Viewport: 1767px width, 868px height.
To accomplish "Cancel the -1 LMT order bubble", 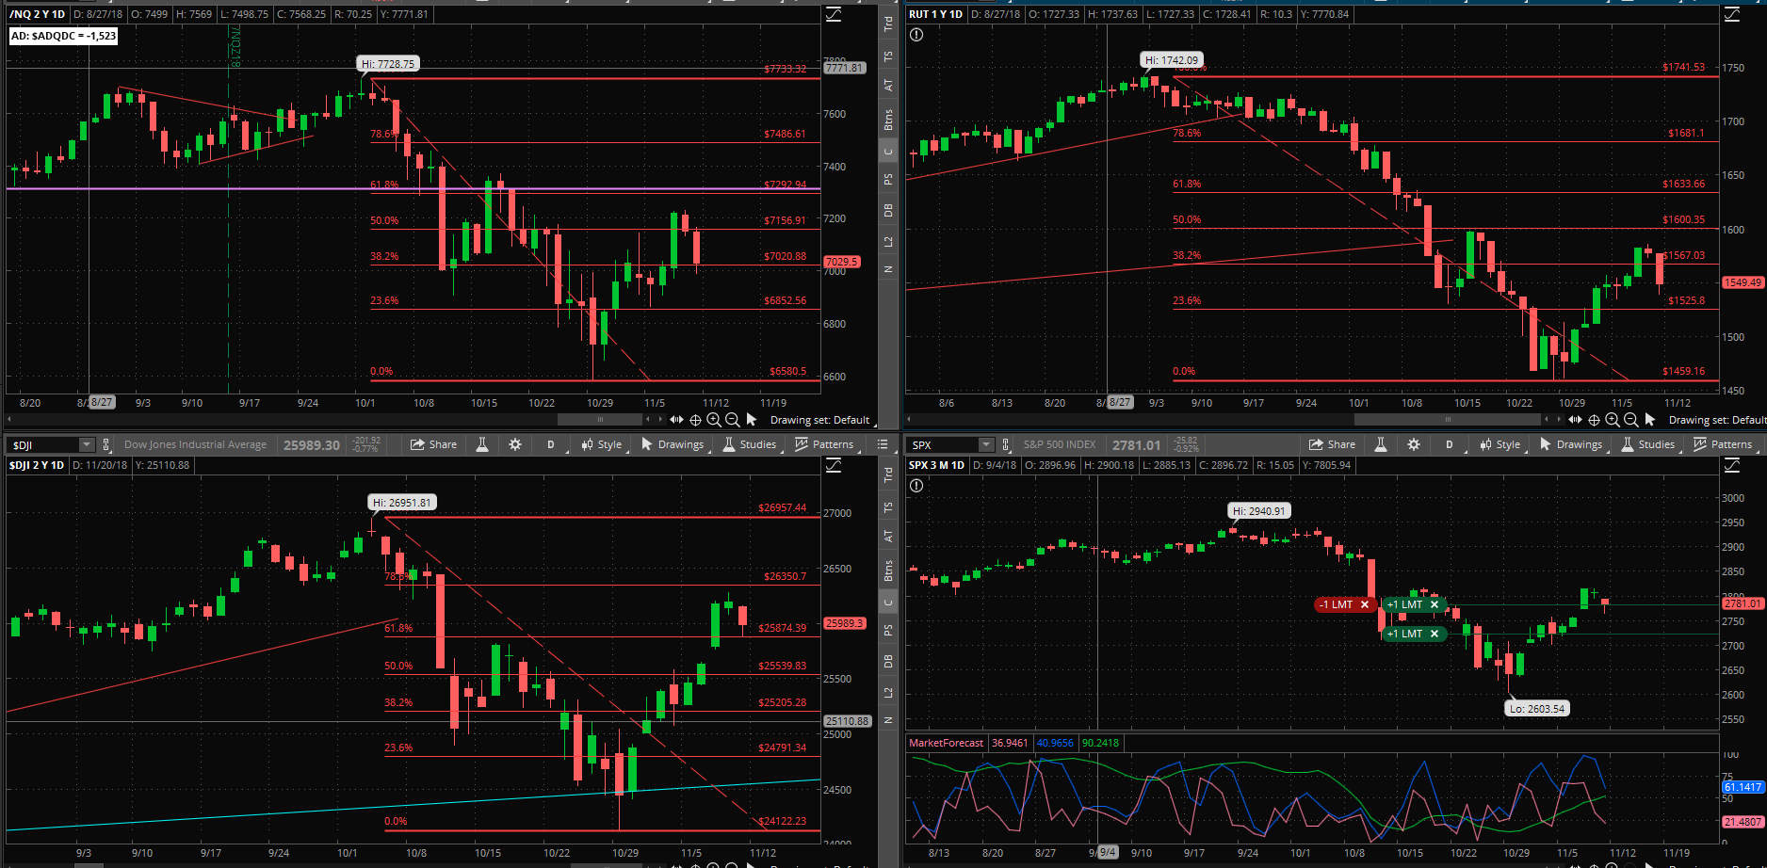I will (1365, 604).
